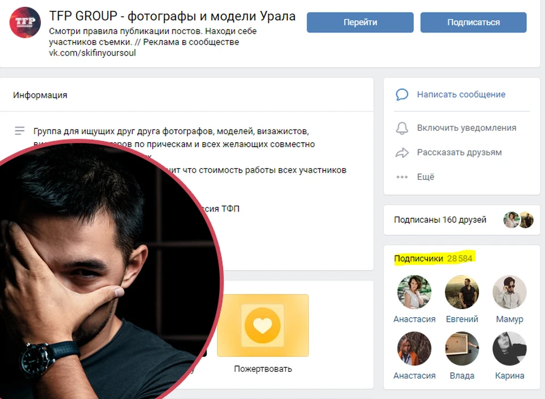Screen dimensions: 545x399
Task: Open Мамур's subscriber avatar
Action: [510, 292]
